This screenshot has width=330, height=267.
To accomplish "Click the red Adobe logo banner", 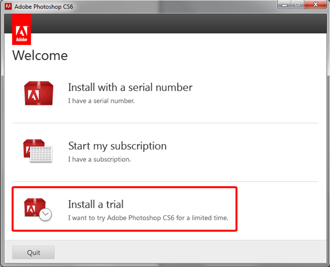I will (22, 30).
